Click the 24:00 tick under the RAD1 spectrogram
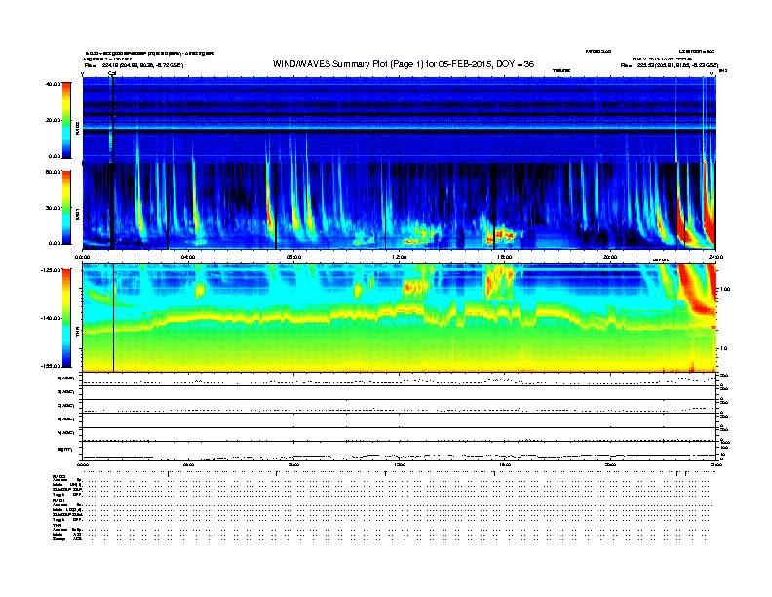This screenshot has width=772, height=597. click(715, 257)
